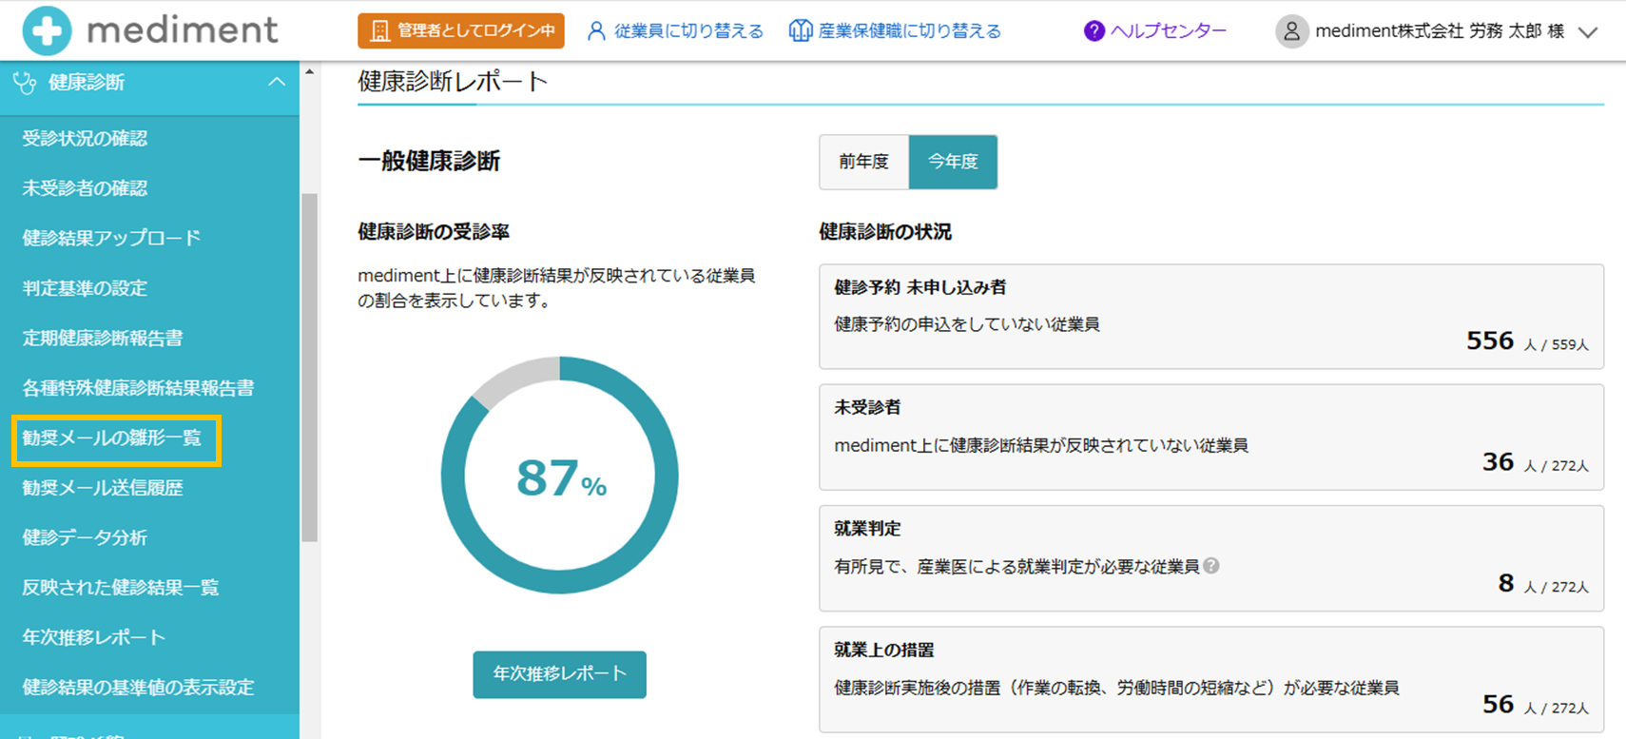Open the account dropdown chevron
1626x739 pixels.
(1588, 32)
